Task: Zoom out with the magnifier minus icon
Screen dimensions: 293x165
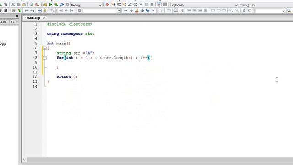Action: tap(237, 11)
